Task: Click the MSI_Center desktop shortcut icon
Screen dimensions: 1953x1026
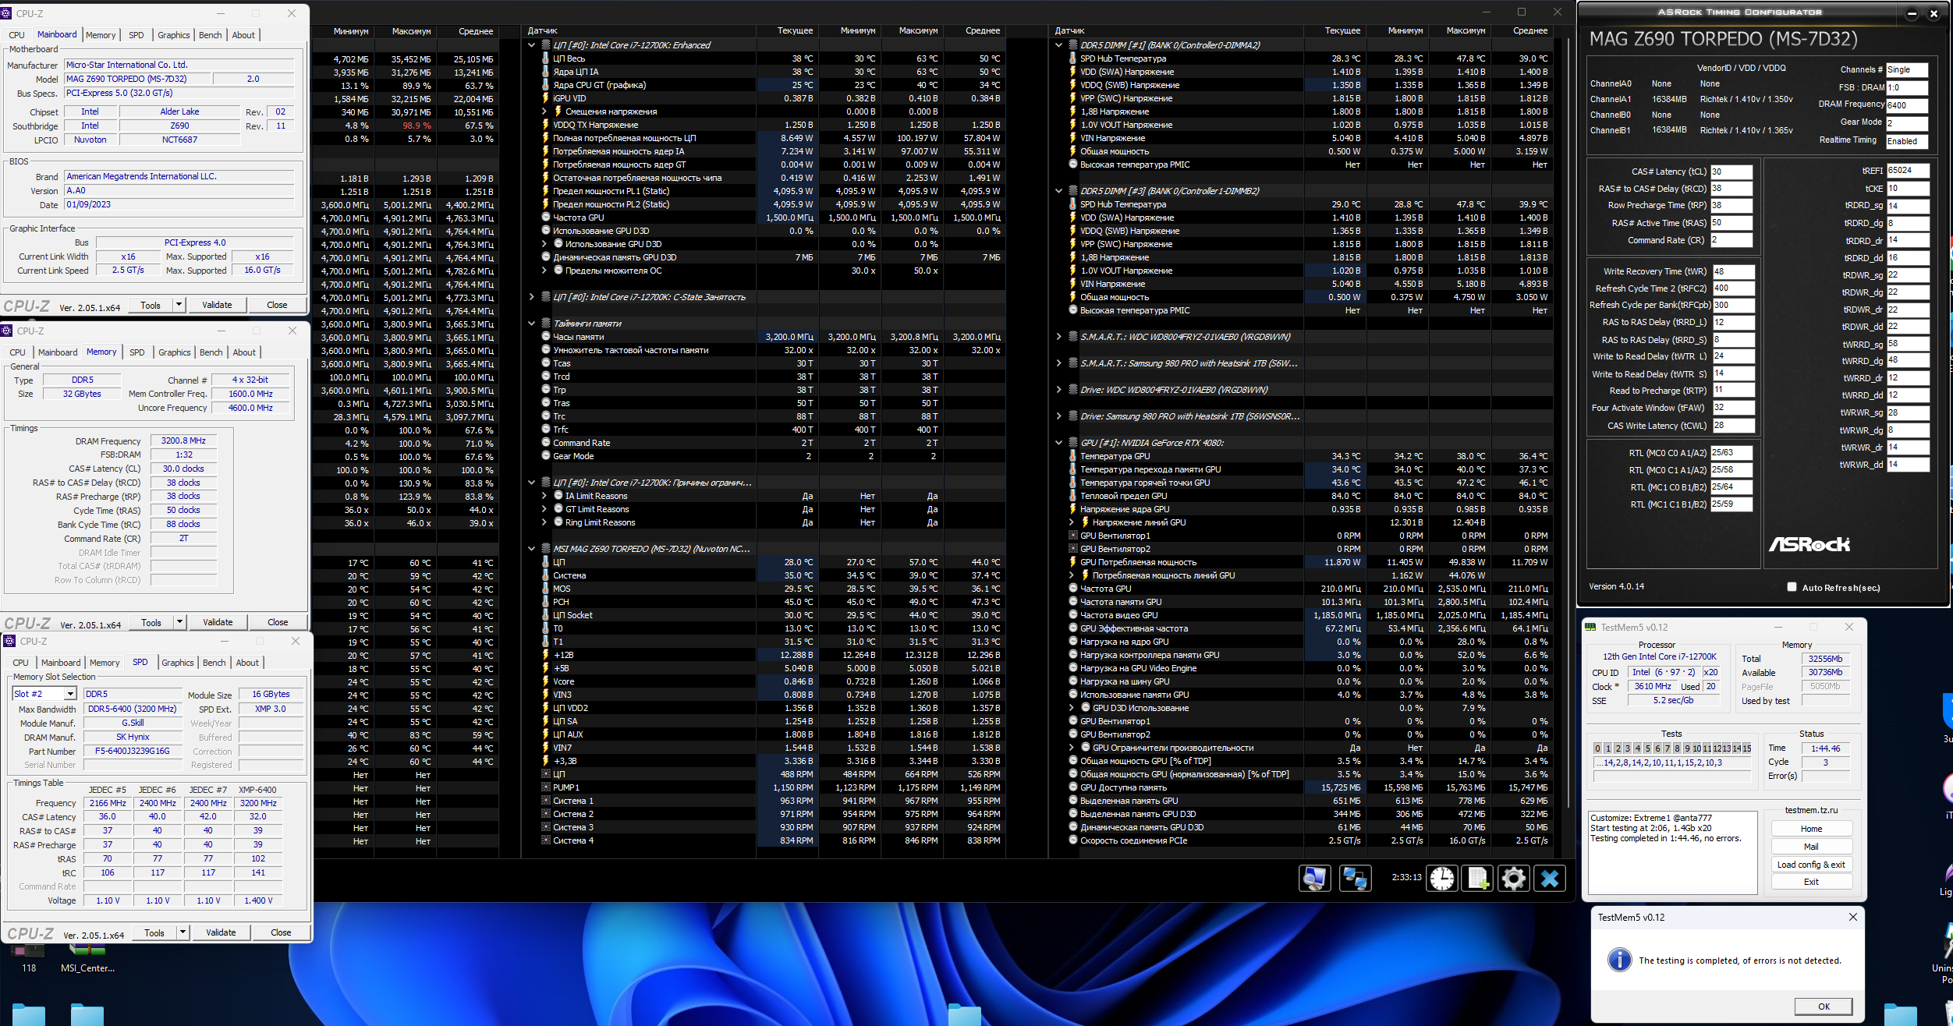Action: coord(87,950)
